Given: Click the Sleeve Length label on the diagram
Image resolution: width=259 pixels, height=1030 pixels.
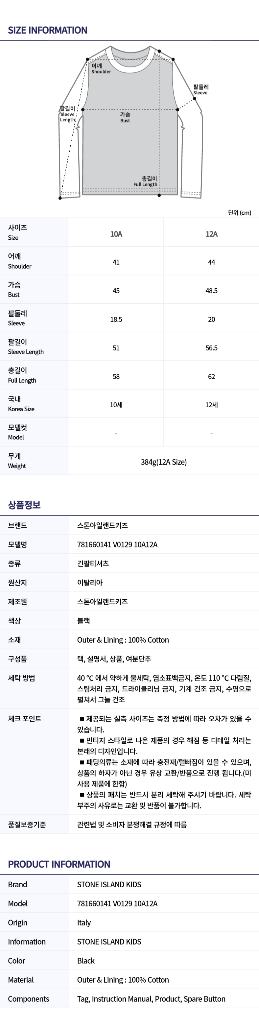Looking at the screenshot, I should (67, 114).
